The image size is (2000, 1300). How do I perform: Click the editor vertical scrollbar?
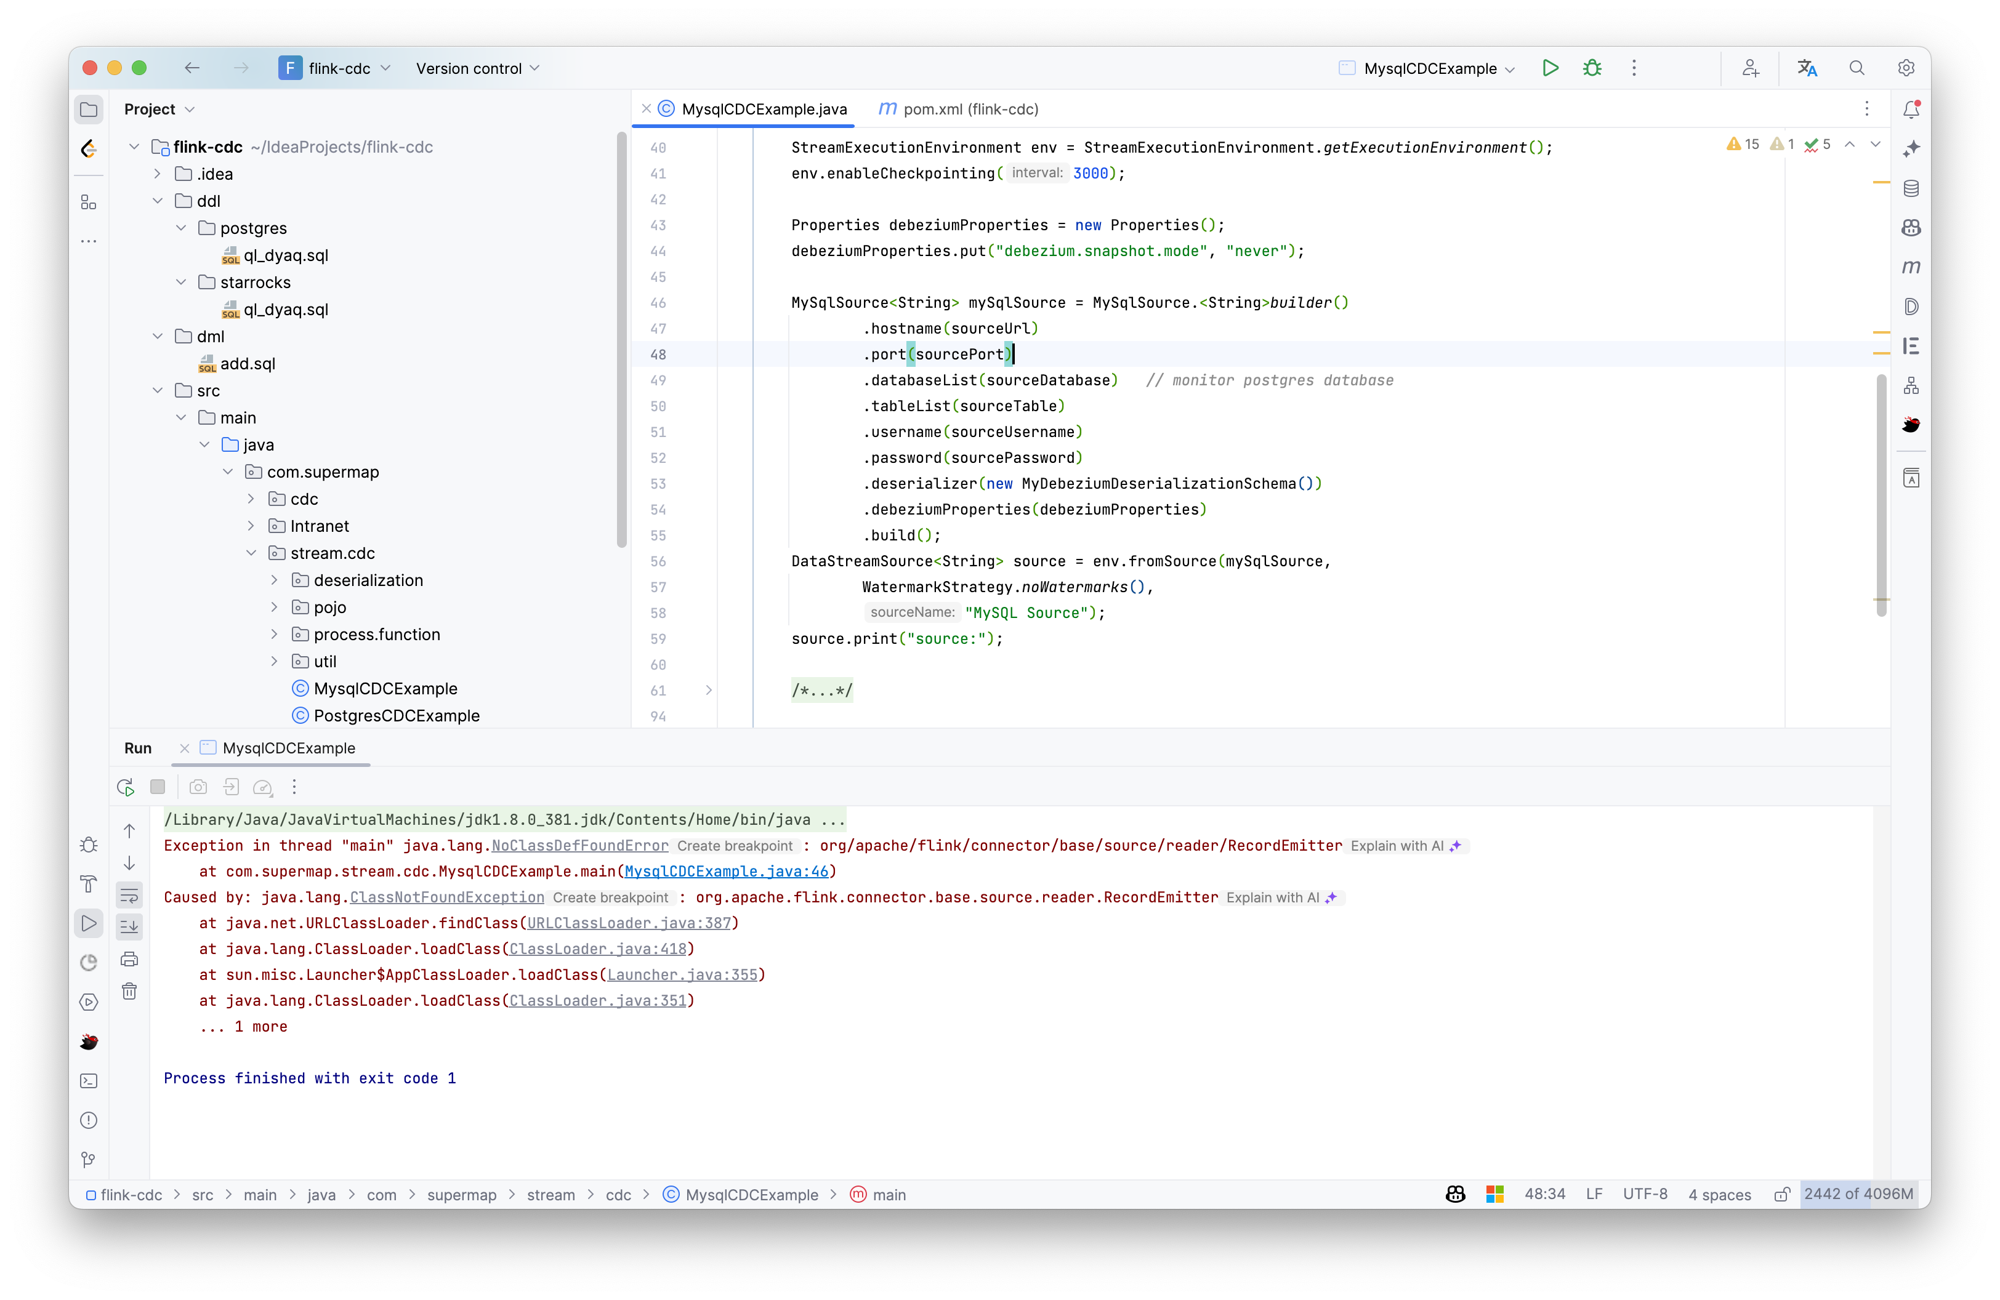(x=1881, y=496)
